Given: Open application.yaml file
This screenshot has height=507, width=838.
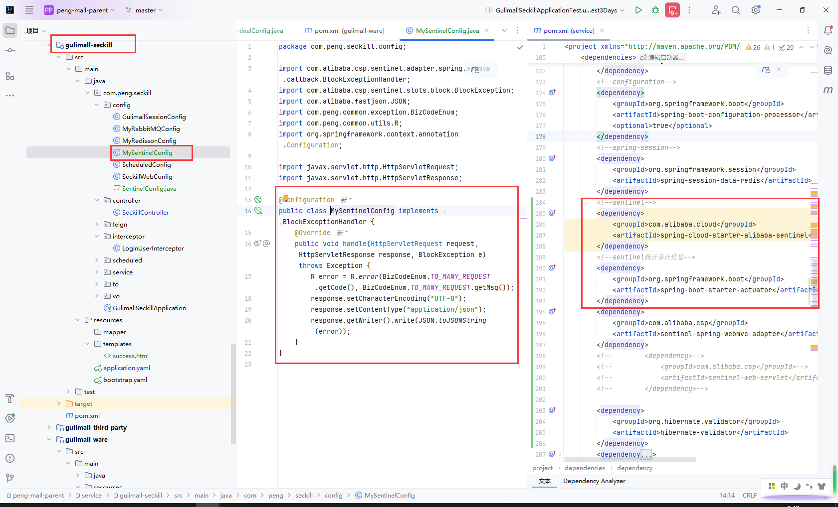Looking at the screenshot, I should (x=122, y=368).
